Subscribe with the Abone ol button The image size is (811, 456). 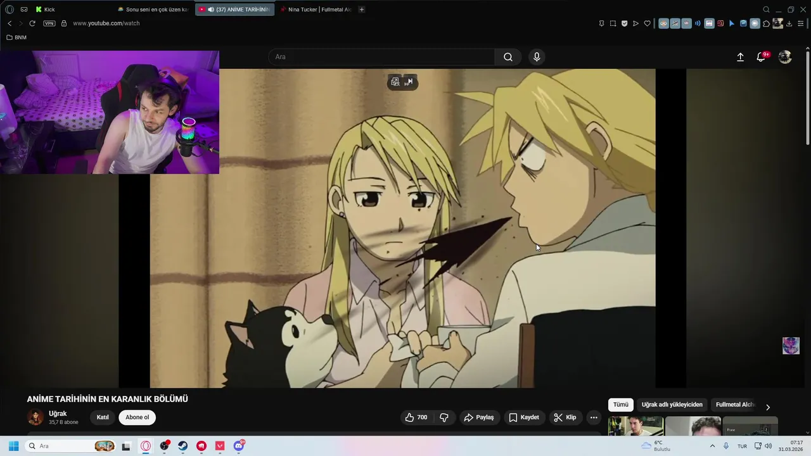137,417
